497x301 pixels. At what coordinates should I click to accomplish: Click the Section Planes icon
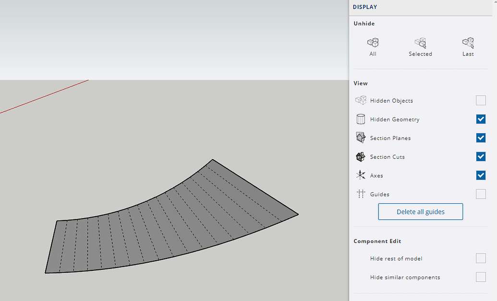(361, 138)
